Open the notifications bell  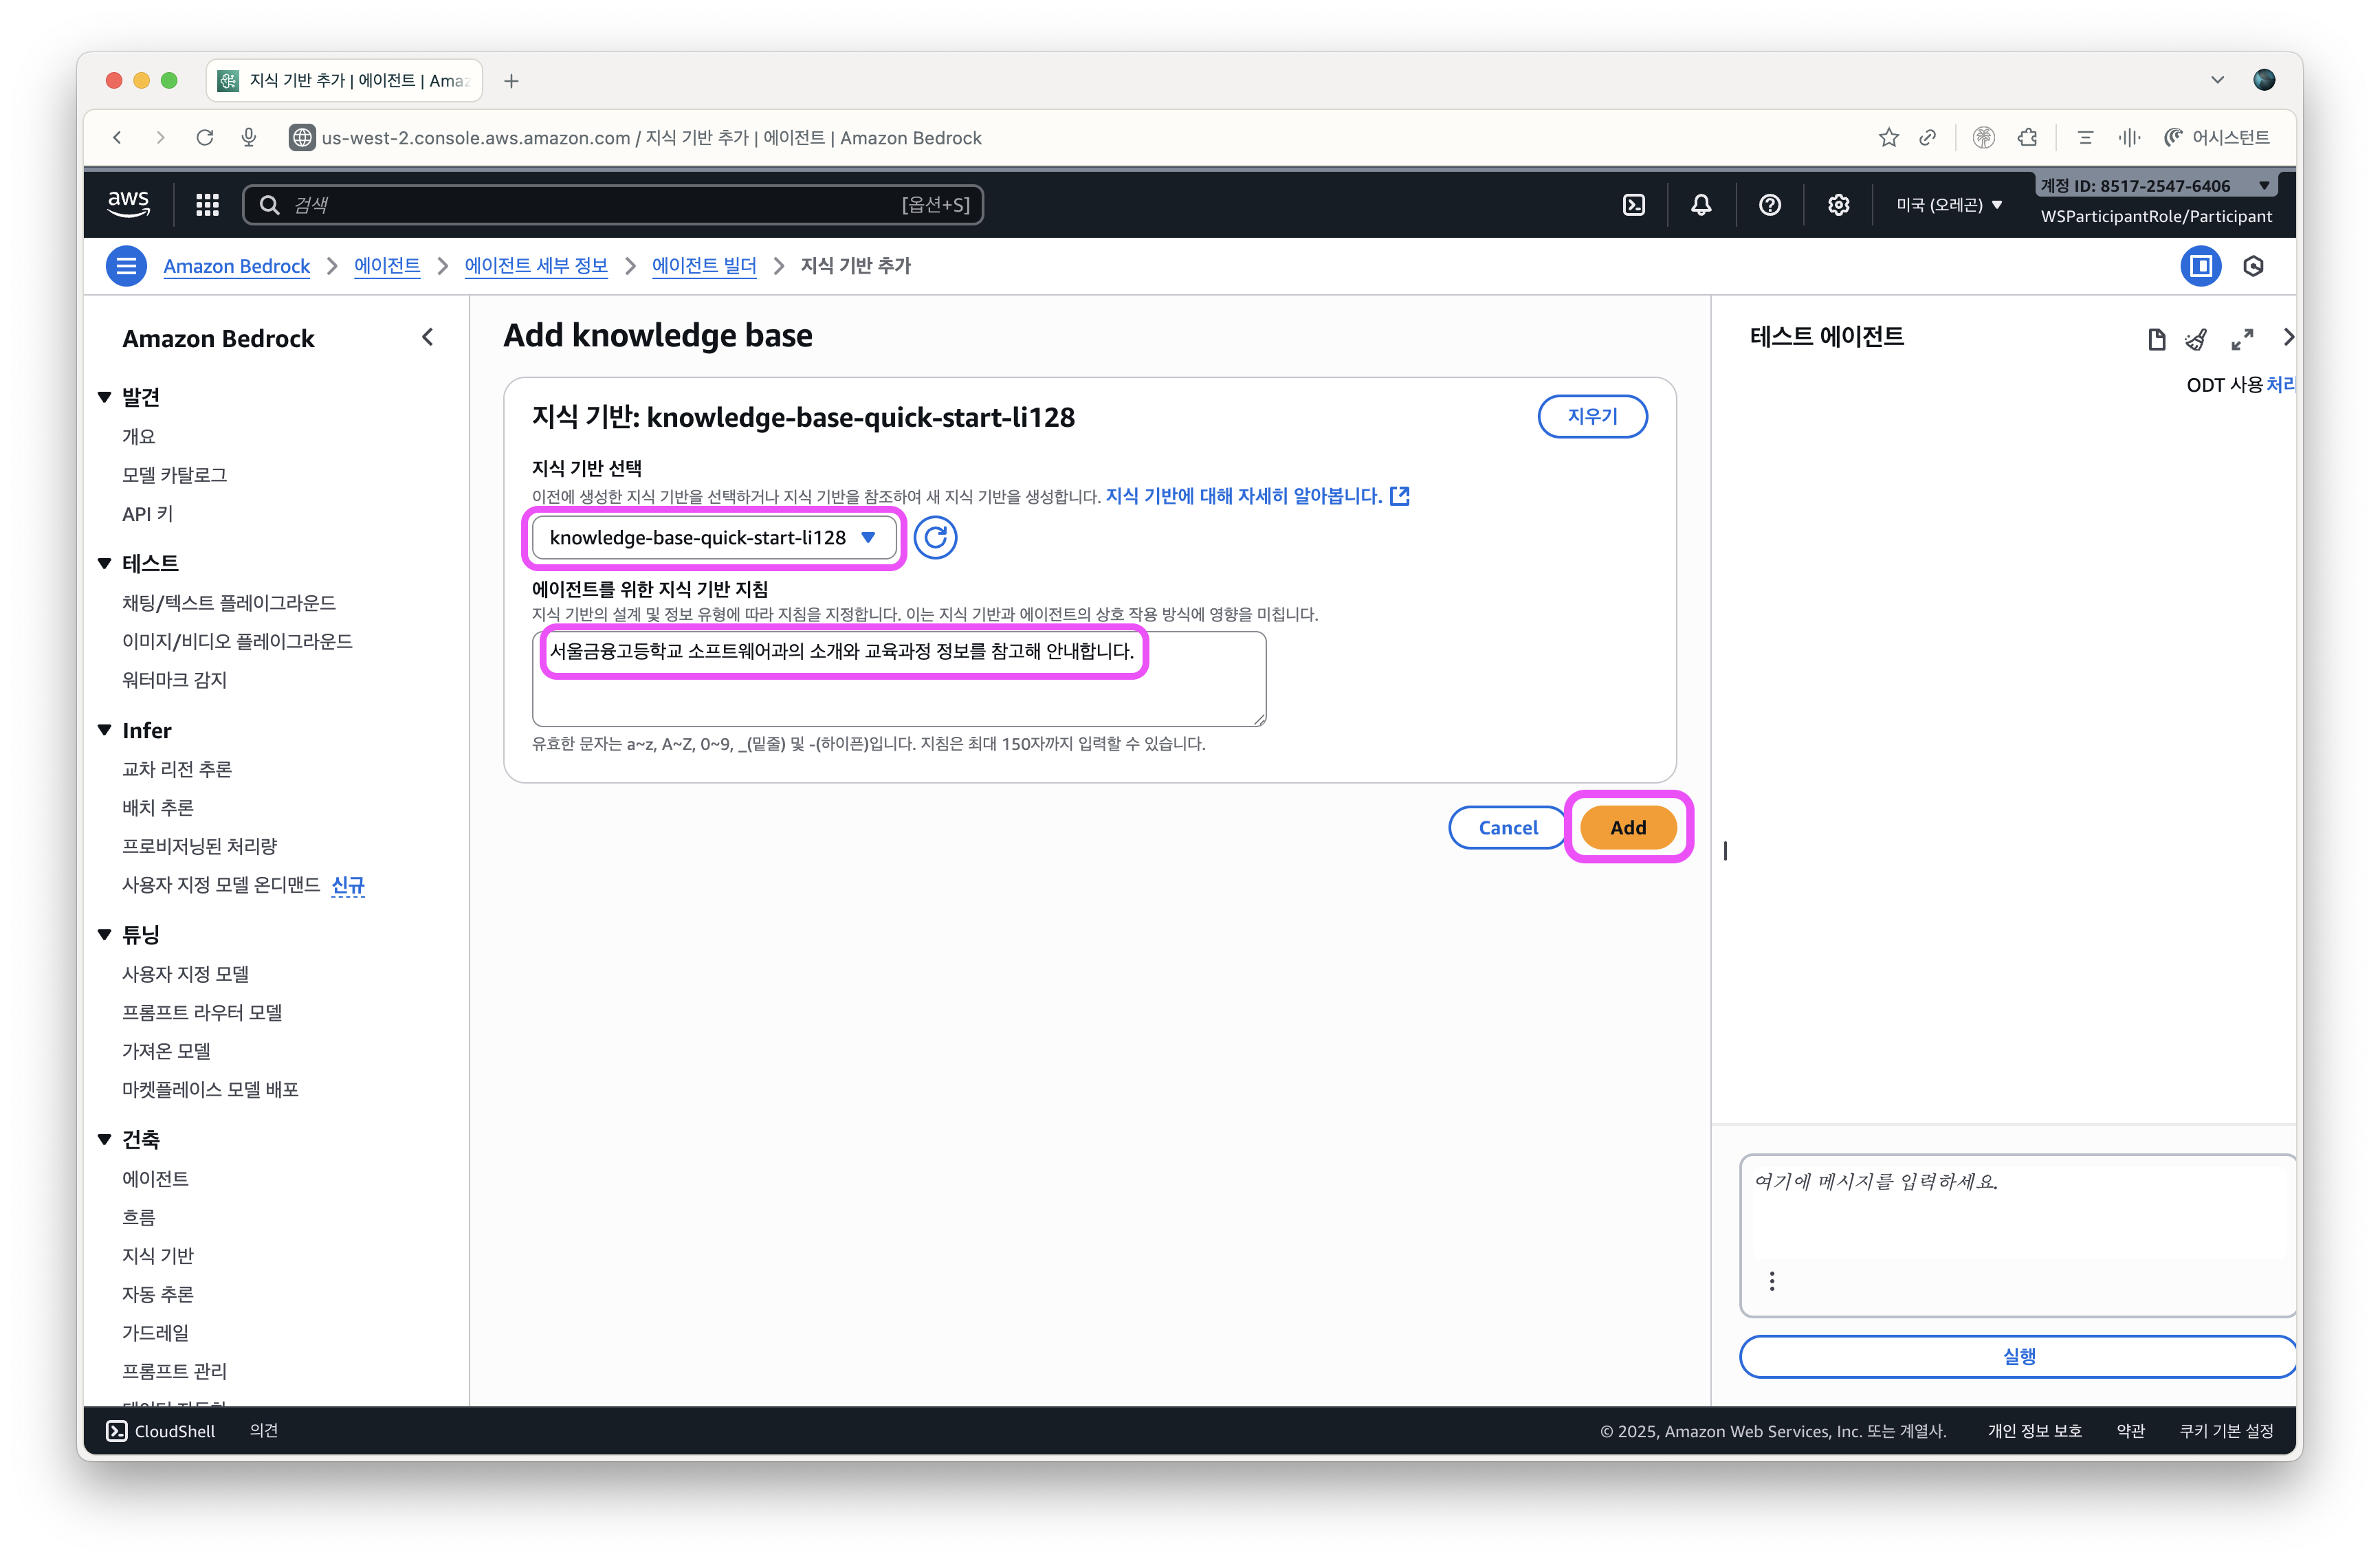[1701, 205]
